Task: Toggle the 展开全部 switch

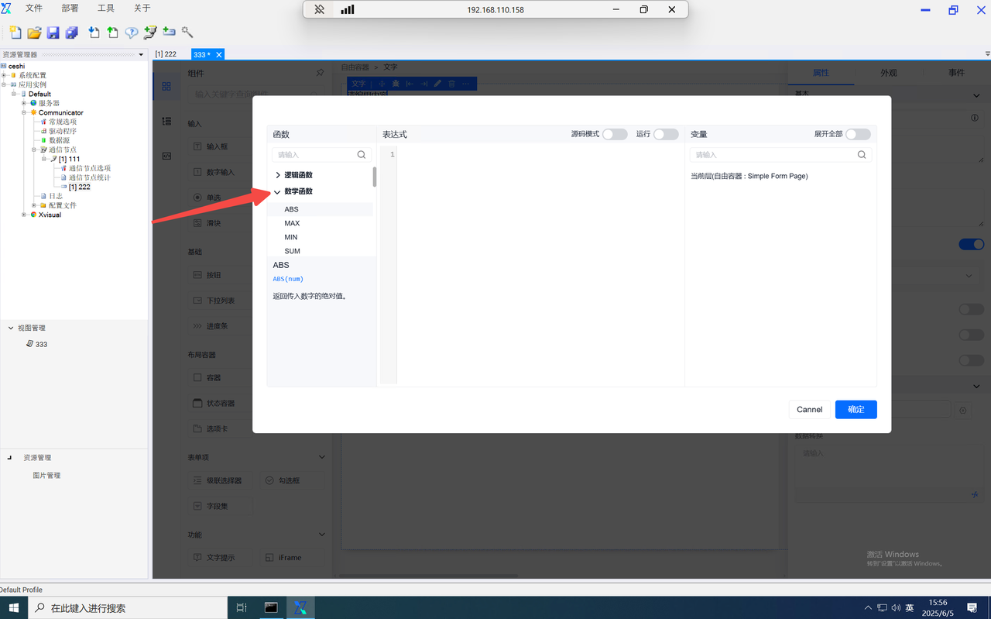Action: pyautogui.click(x=858, y=134)
